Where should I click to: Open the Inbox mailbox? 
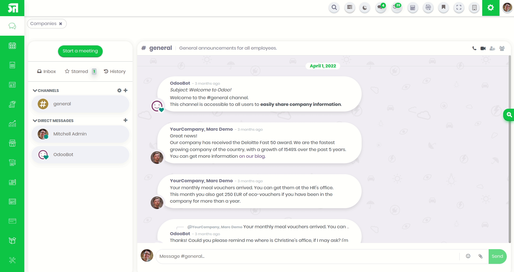(47, 71)
